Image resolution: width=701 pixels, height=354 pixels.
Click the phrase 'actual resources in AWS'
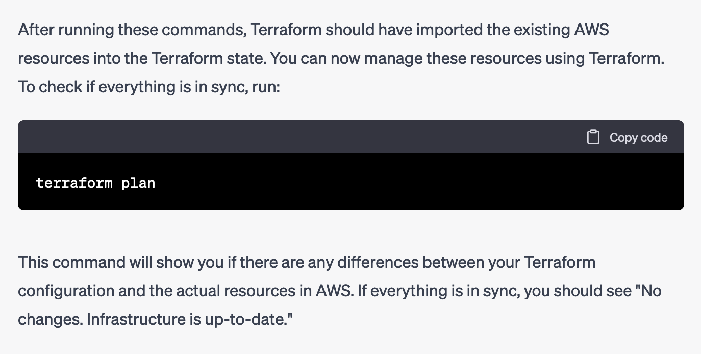tap(268, 291)
